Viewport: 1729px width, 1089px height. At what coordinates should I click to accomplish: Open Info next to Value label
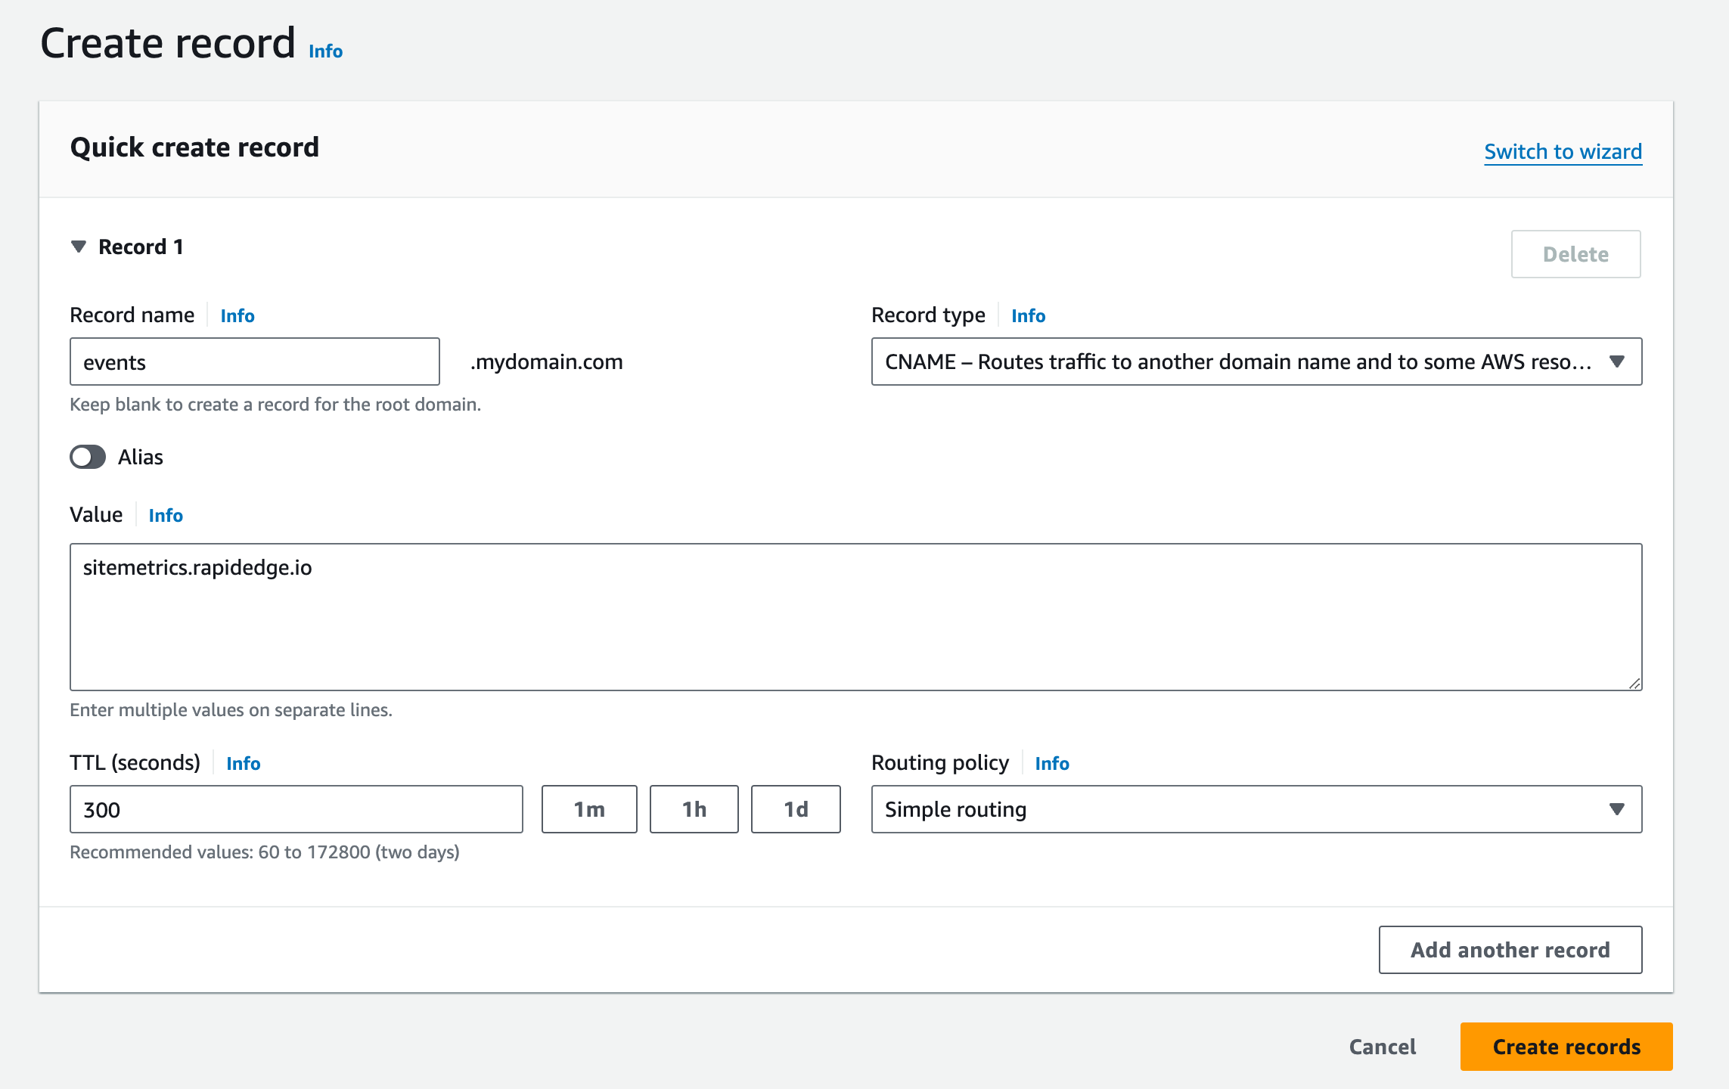[x=166, y=516]
